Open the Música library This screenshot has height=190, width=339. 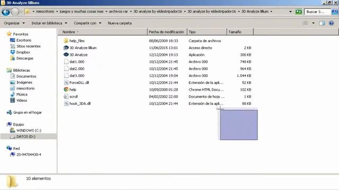pos(22,94)
